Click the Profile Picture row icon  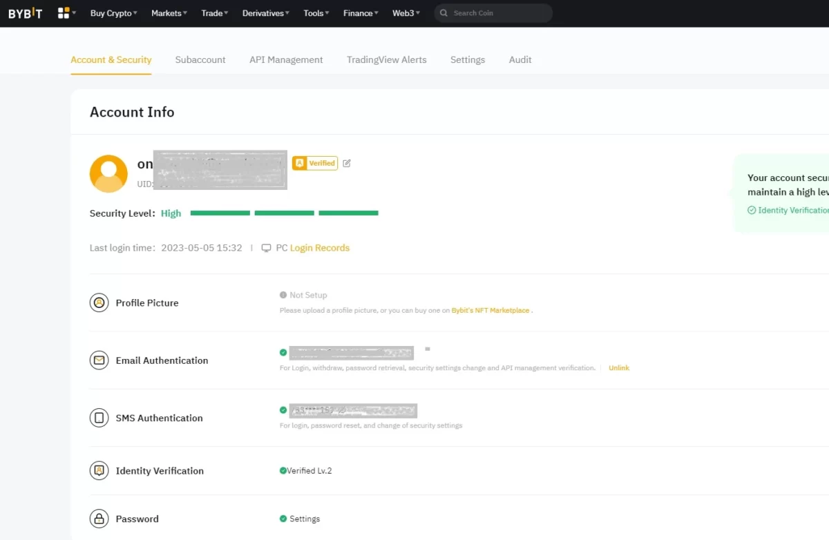pos(99,302)
